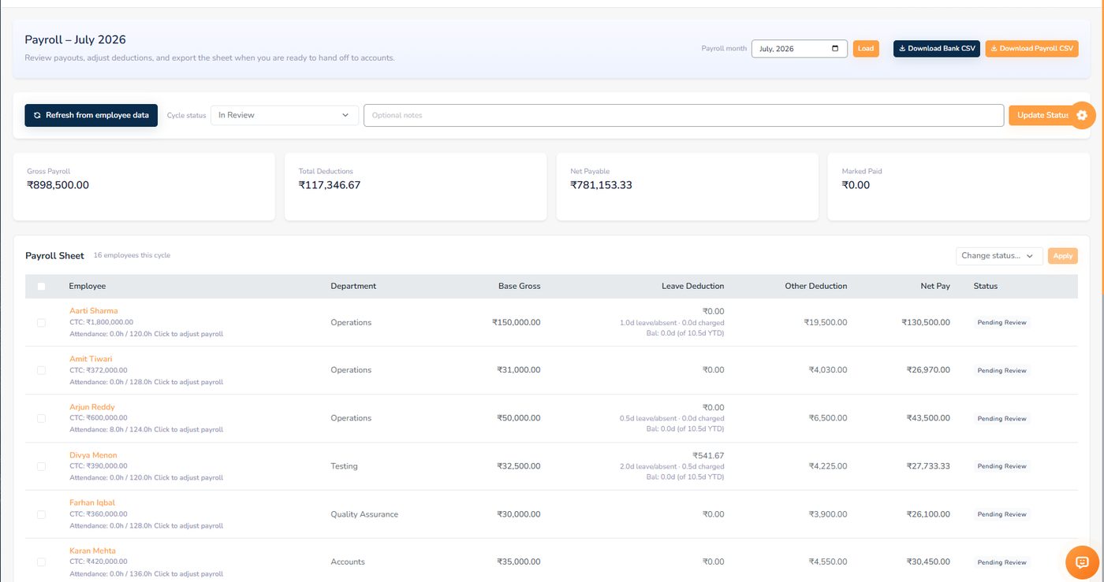Click the Apply button
This screenshot has width=1104, height=582.
[1063, 256]
